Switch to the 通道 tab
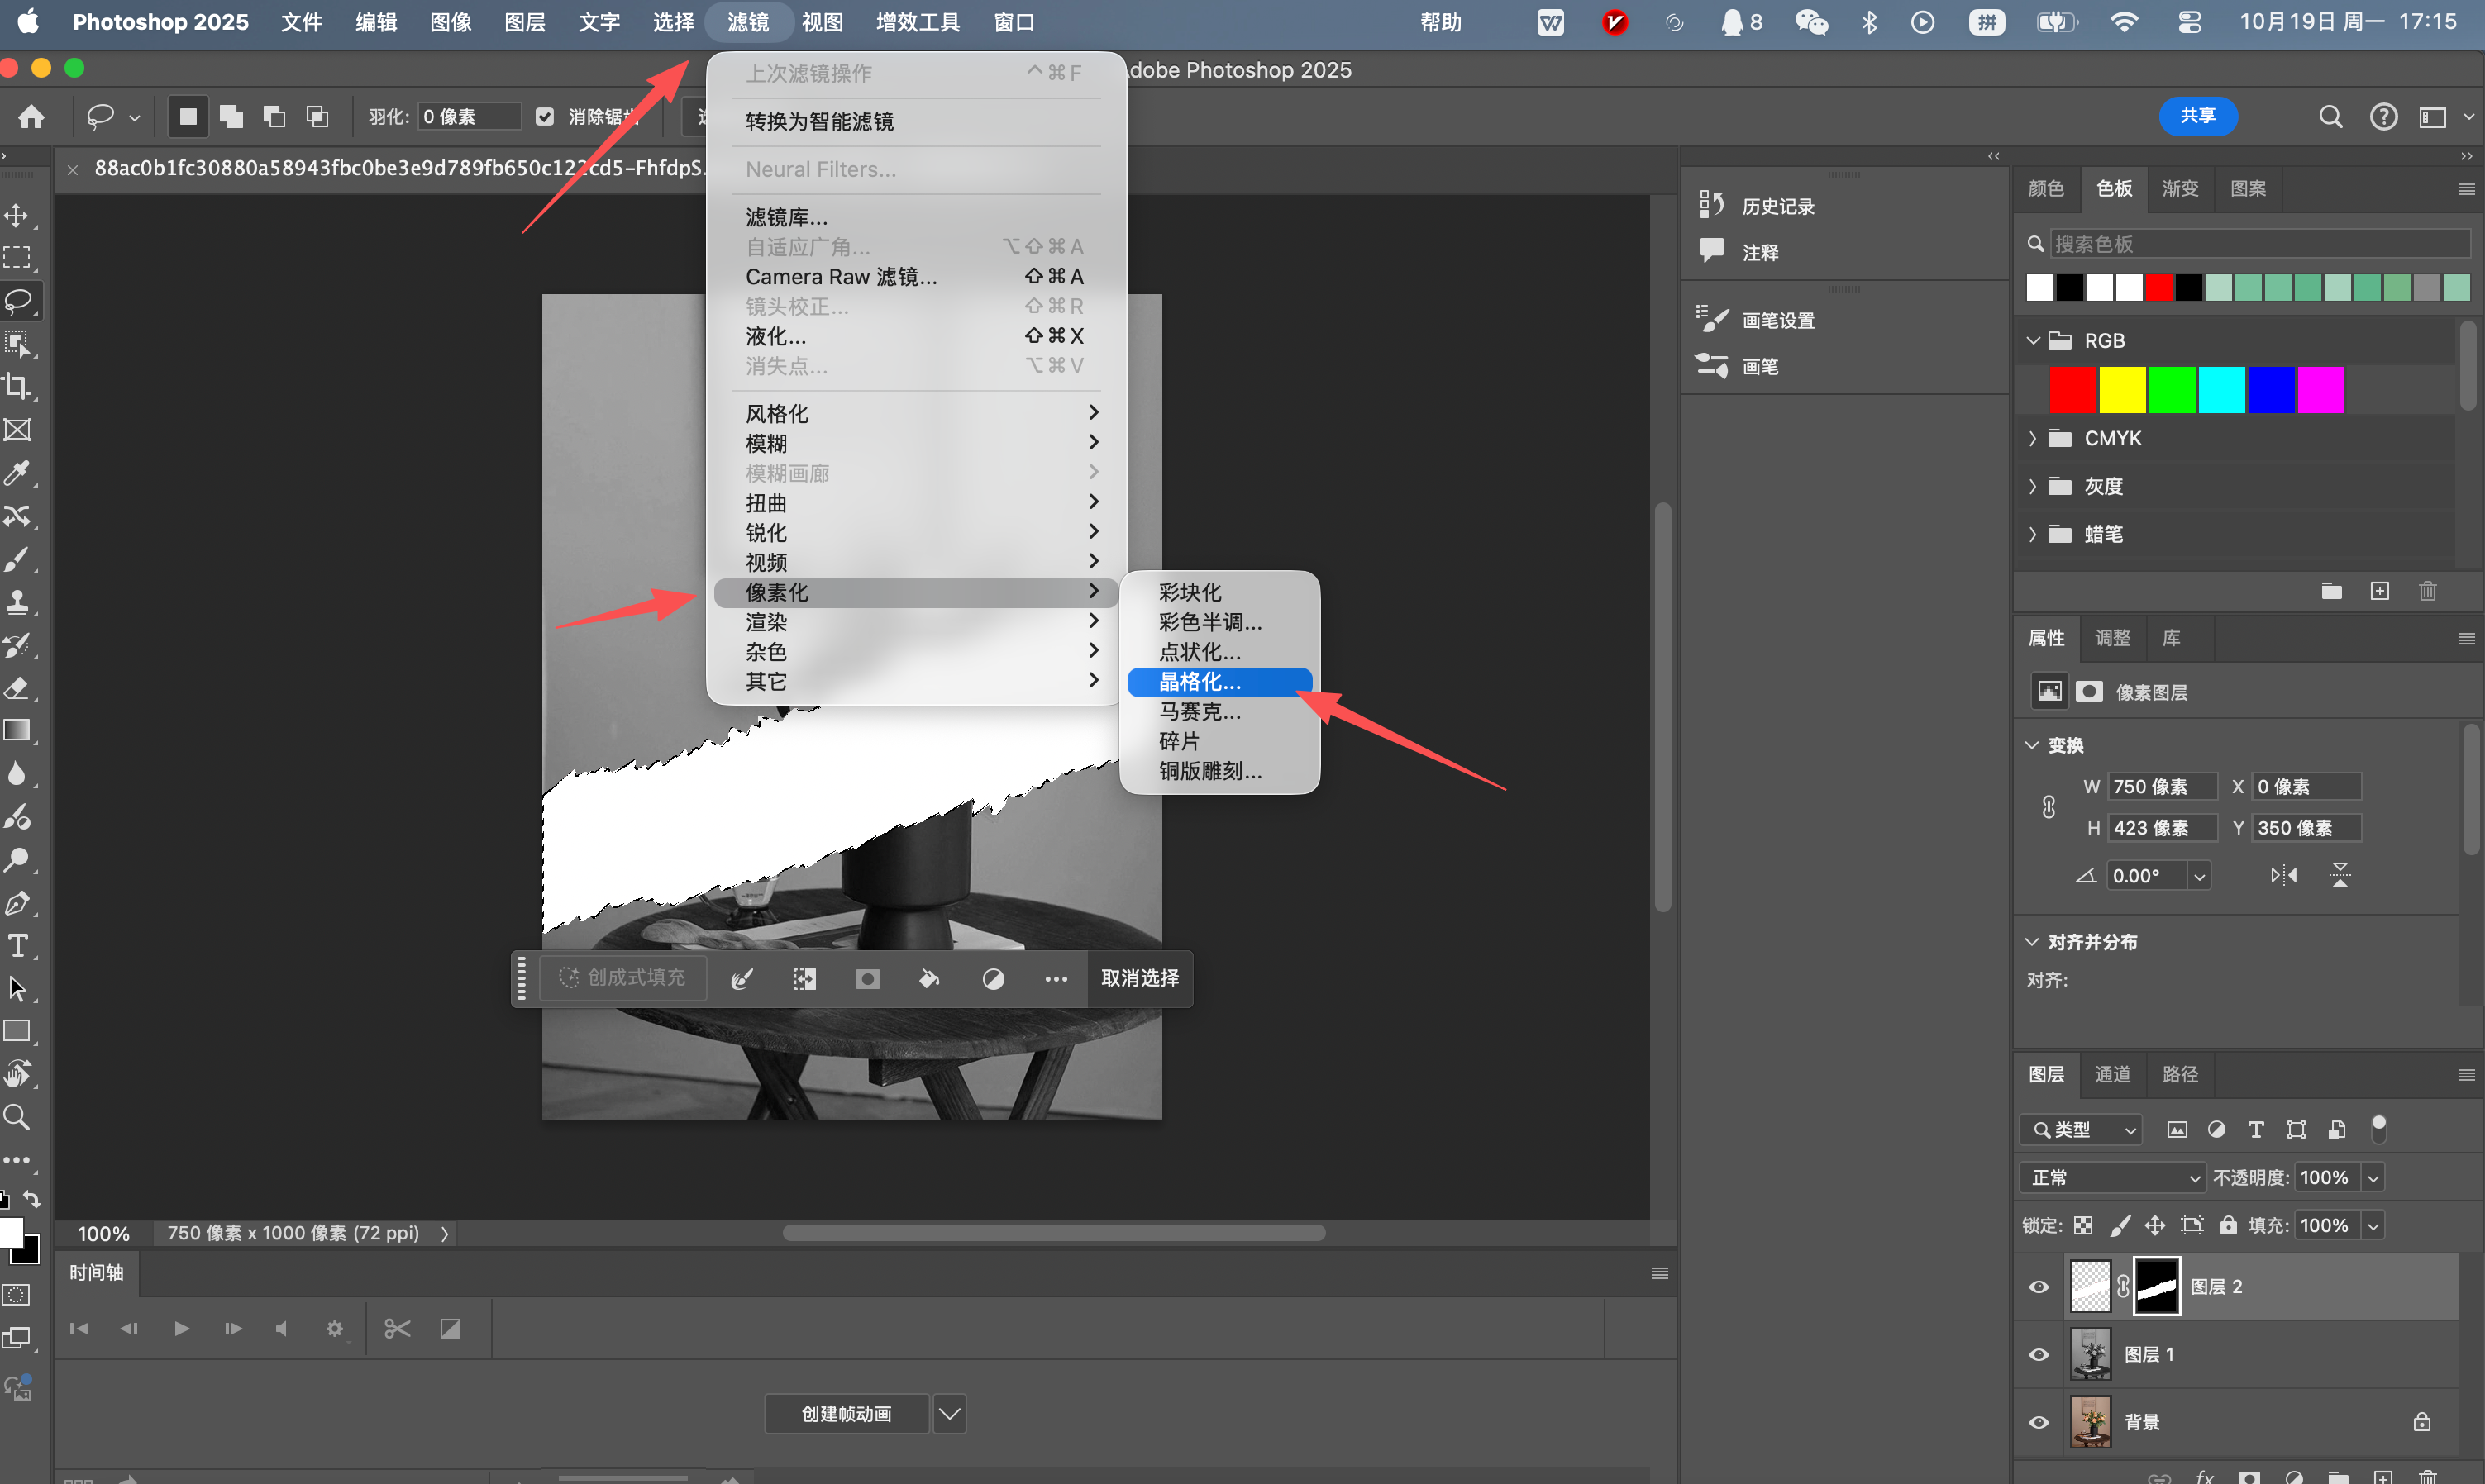This screenshot has height=1484, width=2485. 2113,1075
